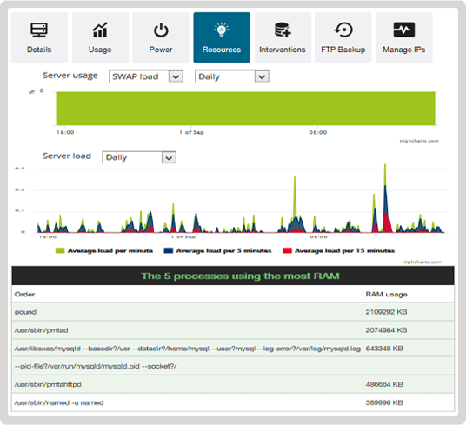Click the Usage bar chart icon
Image resolution: width=466 pixels, height=425 pixels.
pyautogui.click(x=100, y=30)
